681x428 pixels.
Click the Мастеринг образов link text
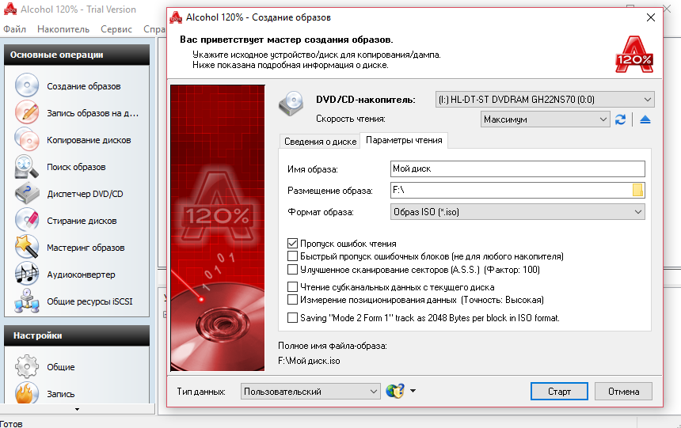[86, 248]
